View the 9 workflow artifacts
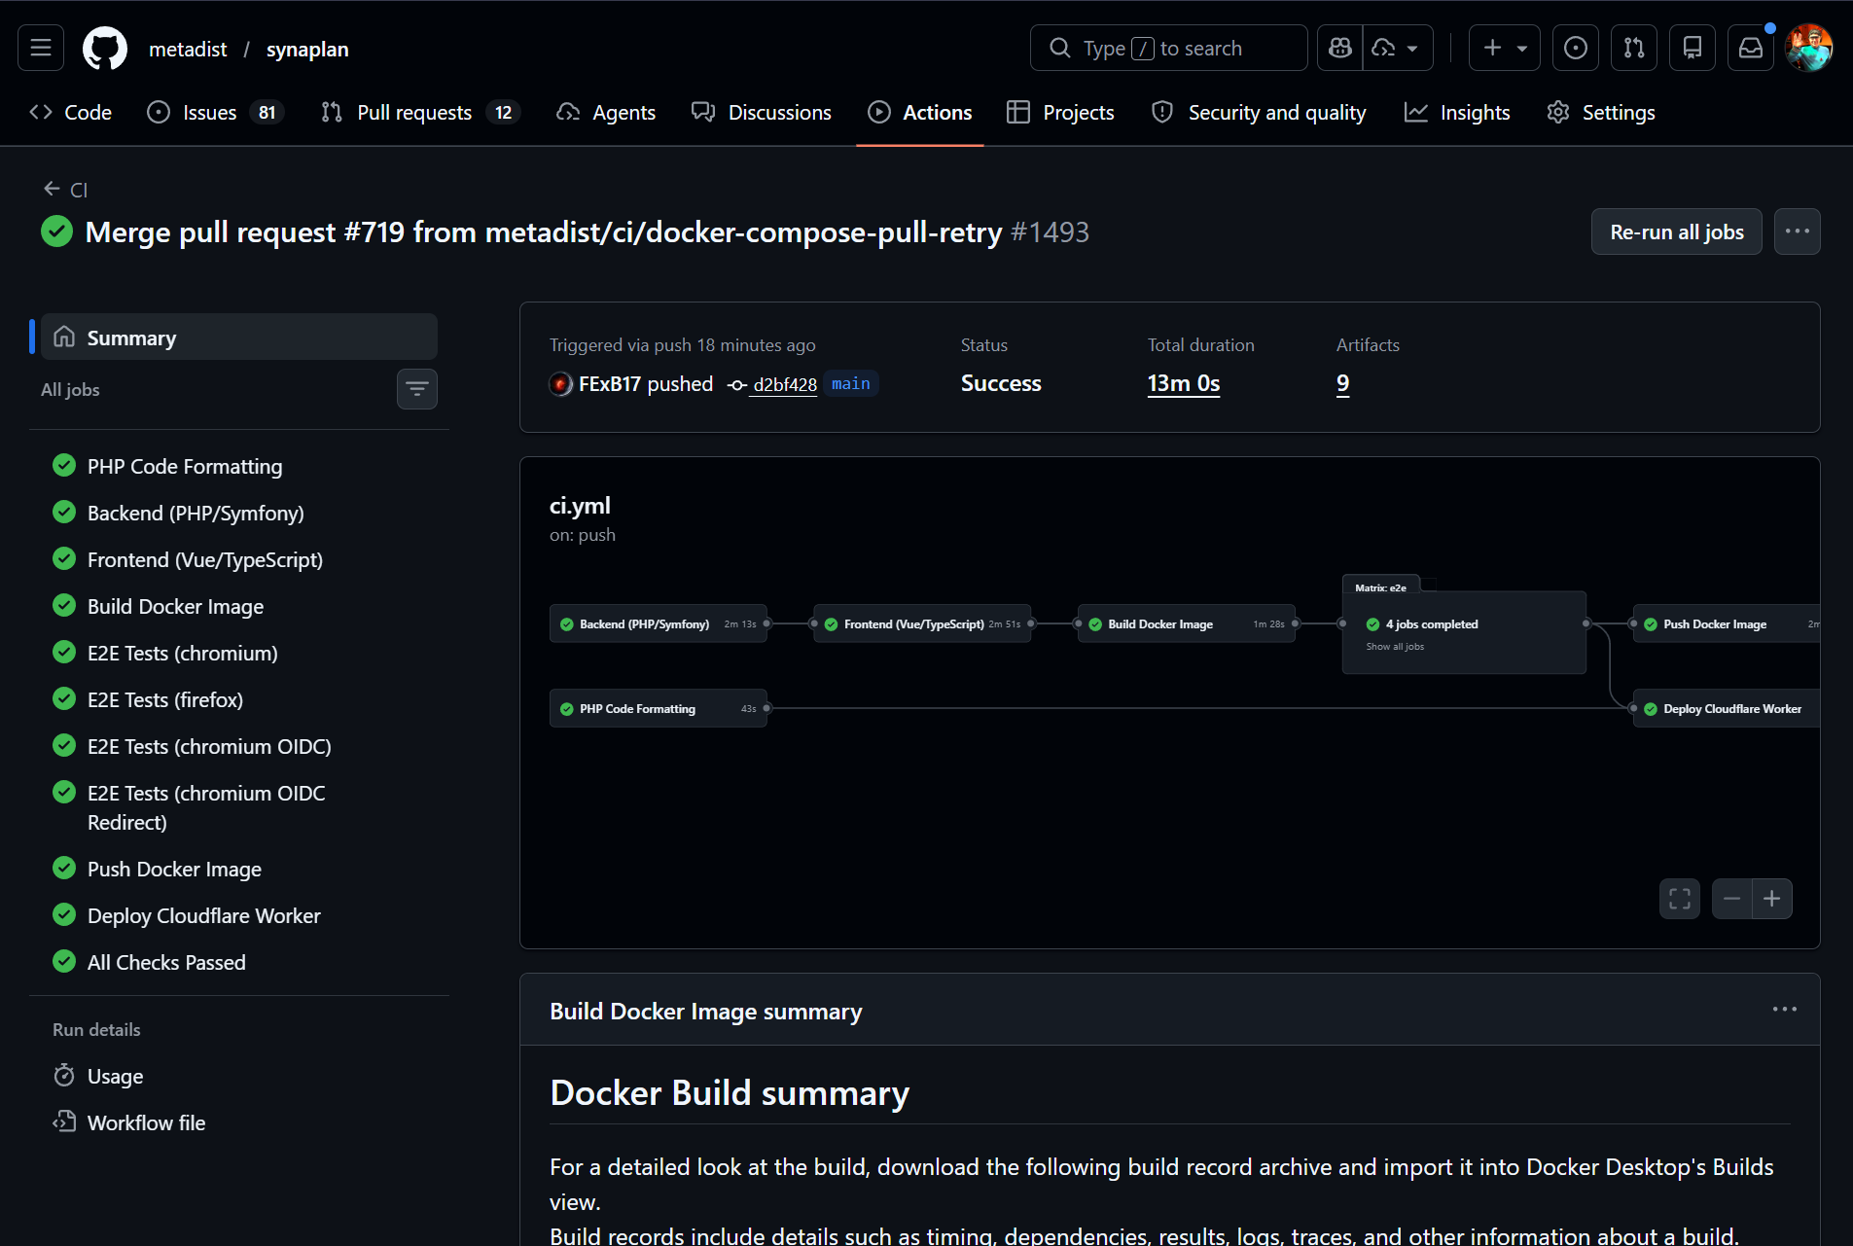Screen dimensions: 1853x1246 1342,383
